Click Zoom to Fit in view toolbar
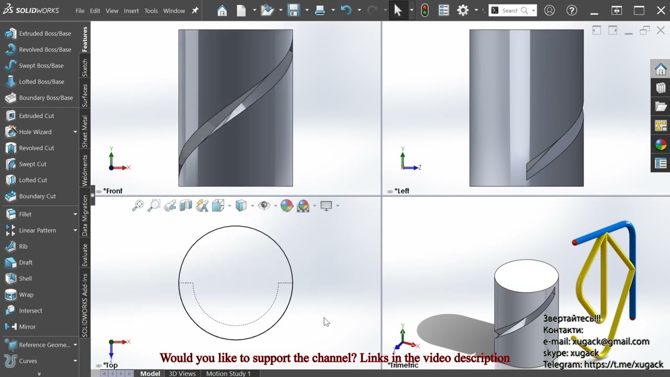This screenshot has width=670, height=377. point(138,206)
